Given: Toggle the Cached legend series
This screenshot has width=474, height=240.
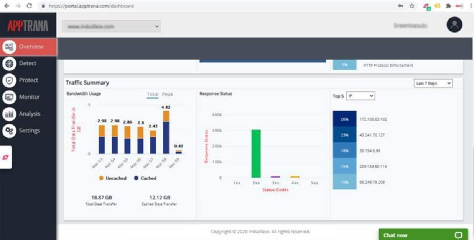Looking at the screenshot, I should [x=145, y=178].
